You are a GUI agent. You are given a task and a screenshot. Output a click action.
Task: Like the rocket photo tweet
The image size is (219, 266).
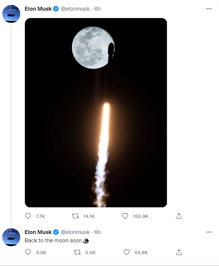click(x=125, y=216)
